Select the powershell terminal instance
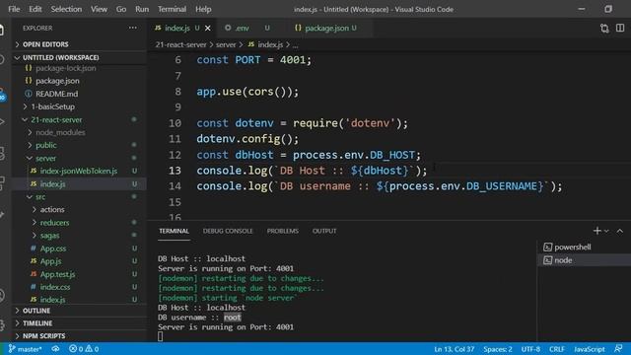This screenshot has width=631, height=355. pyautogui.click(x=585, y=248)
